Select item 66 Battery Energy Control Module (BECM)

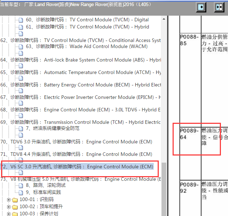click(x=81, y=85)
